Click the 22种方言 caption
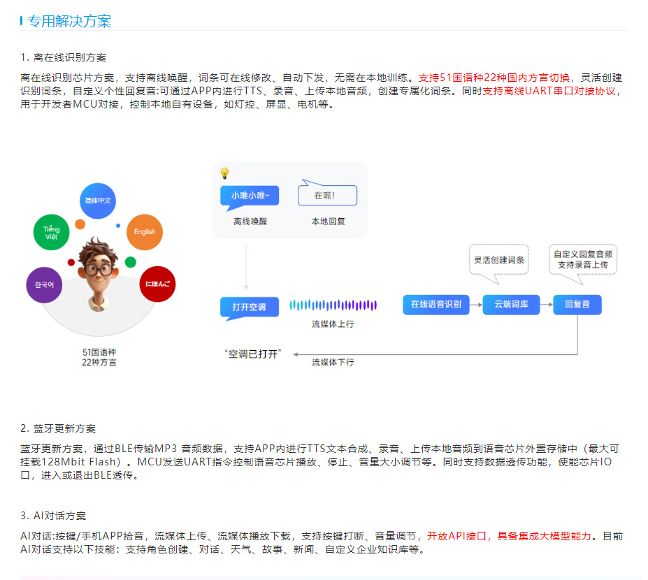This screenshot has width=648, height=580. pyautogui.click(x=99, y=362)
